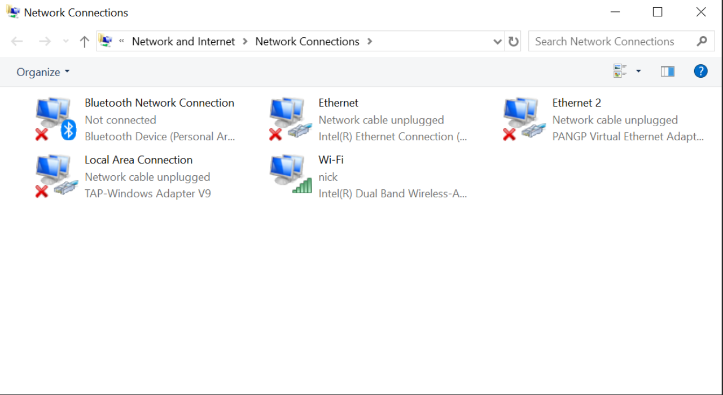The height and width of the screenshot is (395, 723).
Task: Select the Bluetooth Network Connection adapter icon
Action: (55, 119)
